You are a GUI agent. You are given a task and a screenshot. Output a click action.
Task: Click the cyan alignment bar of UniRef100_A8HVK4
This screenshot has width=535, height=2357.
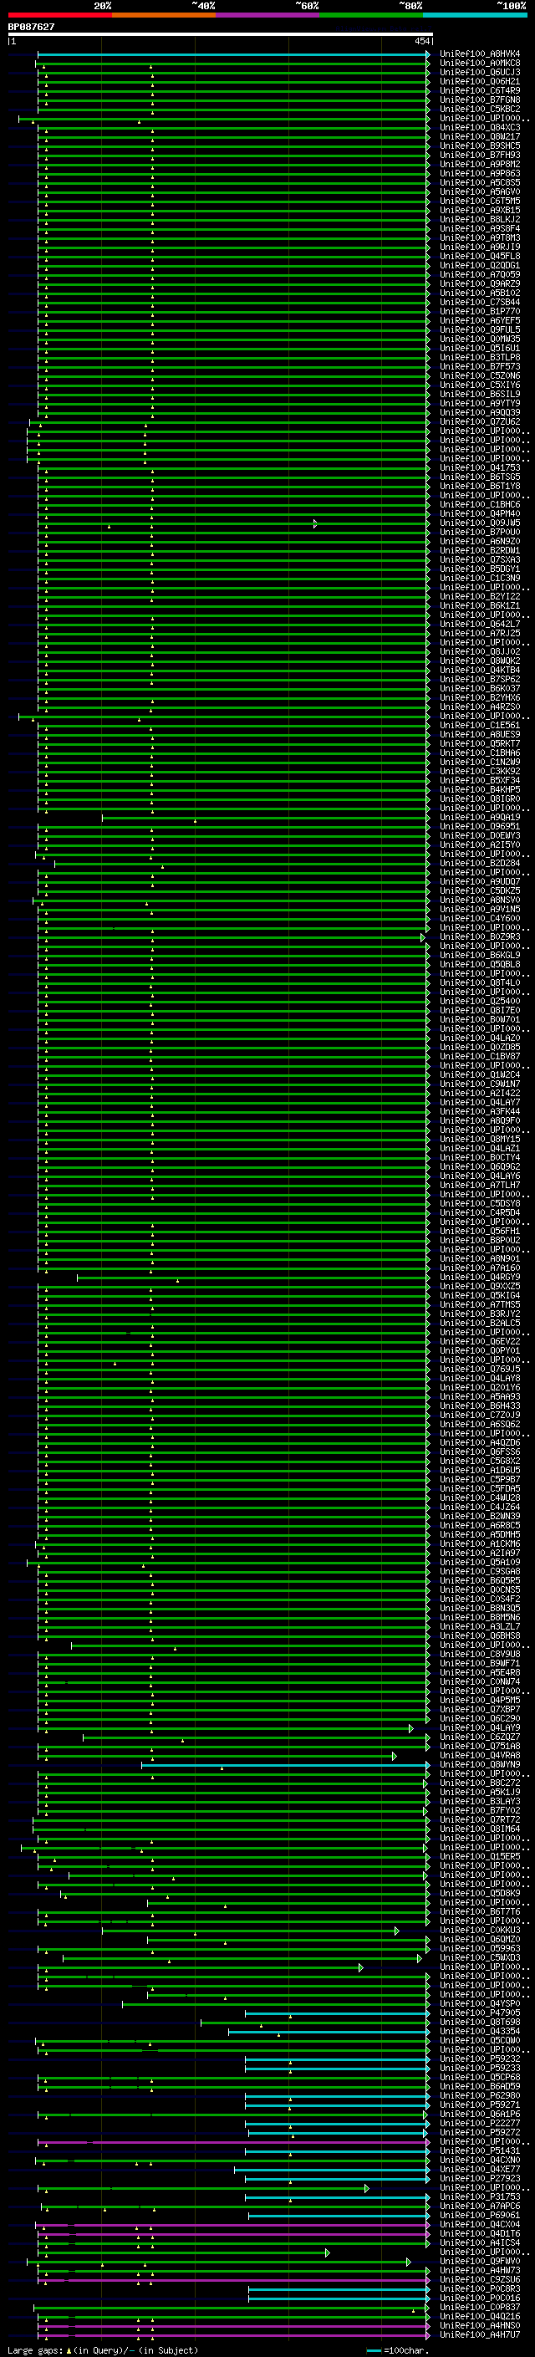[233, 54]
